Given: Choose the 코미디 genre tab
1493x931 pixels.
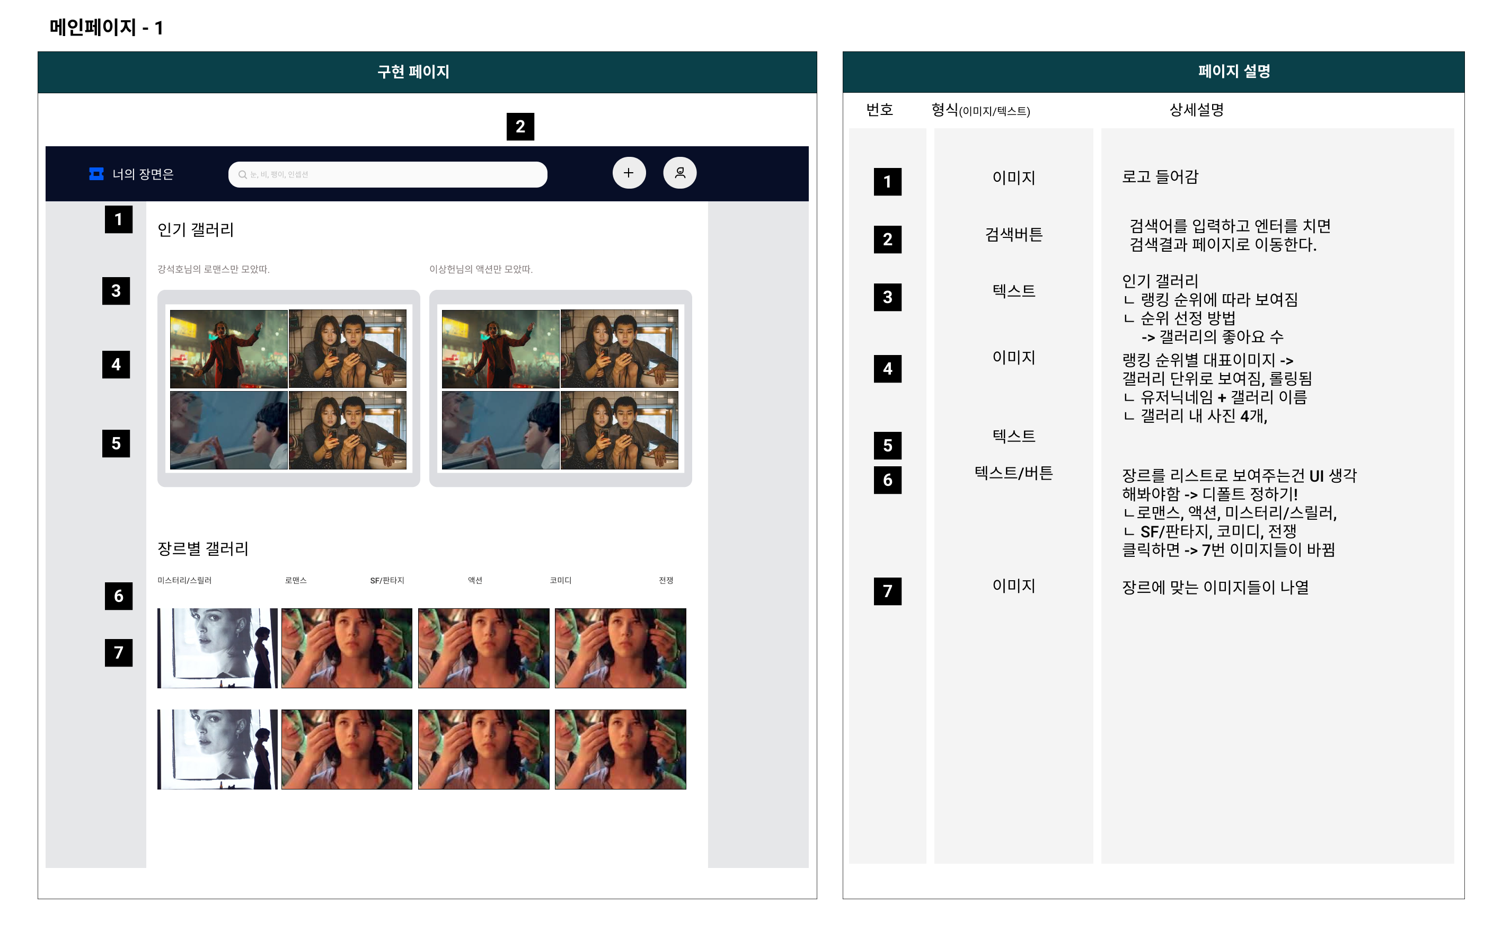Looking at the screenshot, I should 561,581.
